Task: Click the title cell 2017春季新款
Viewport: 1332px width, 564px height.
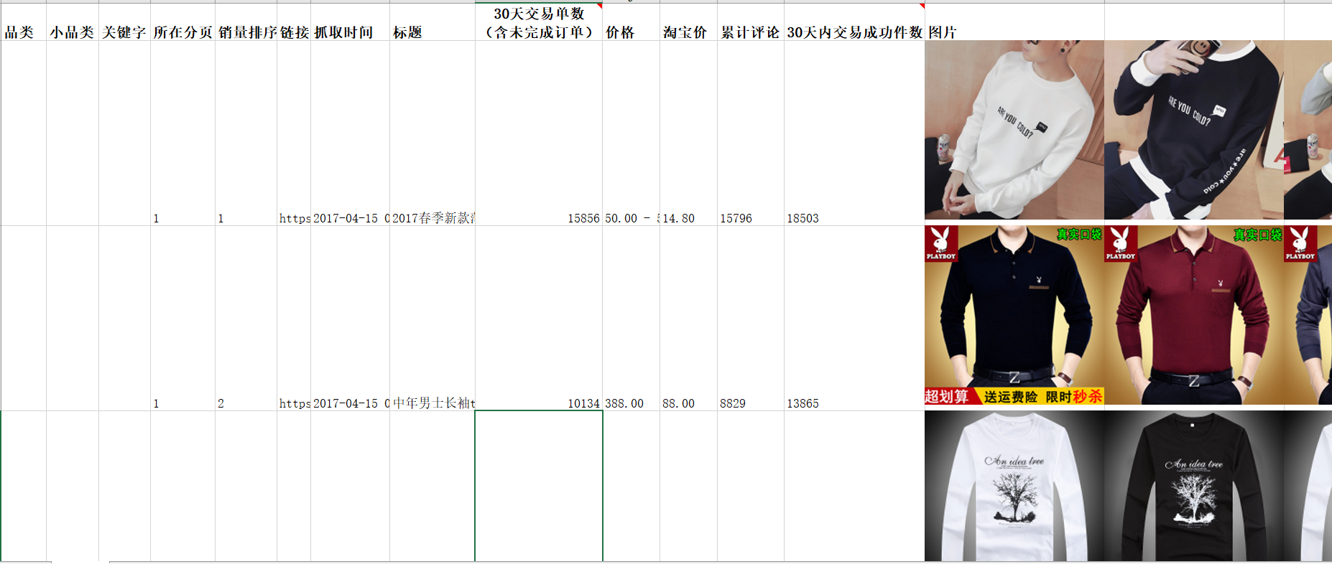Action: point(433,133)
